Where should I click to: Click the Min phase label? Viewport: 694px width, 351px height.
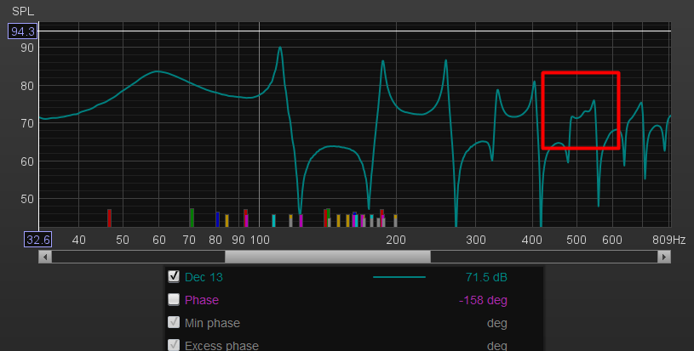pyautogui.click(x=212, y=323)
